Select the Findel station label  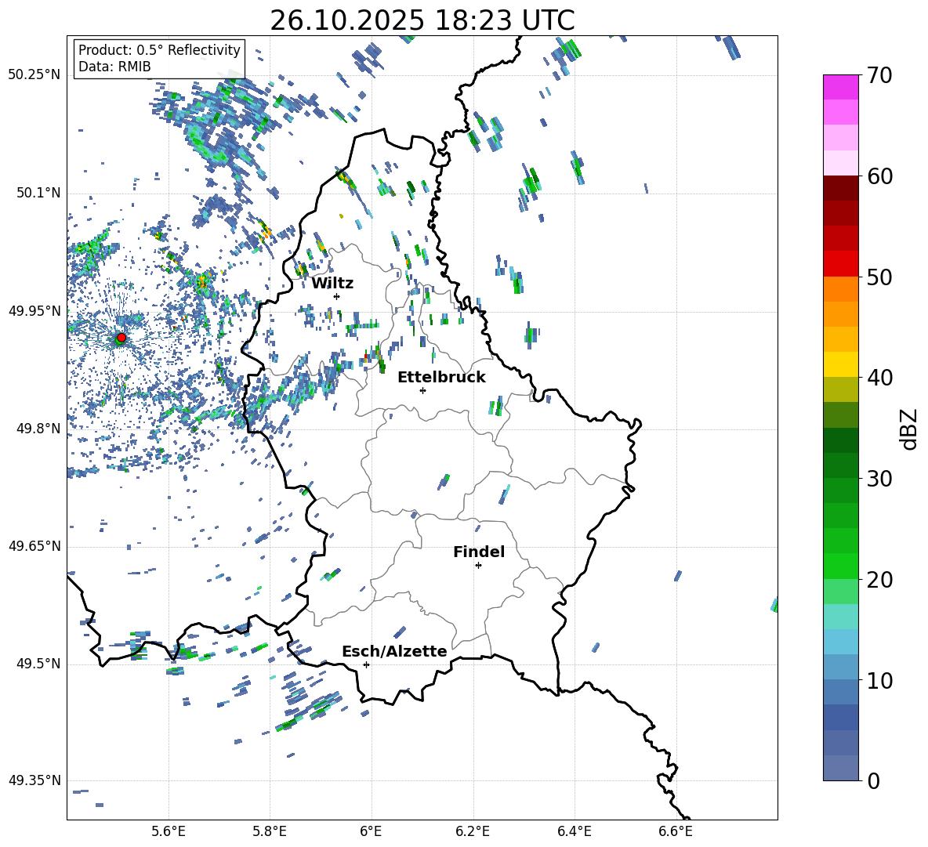479,552
